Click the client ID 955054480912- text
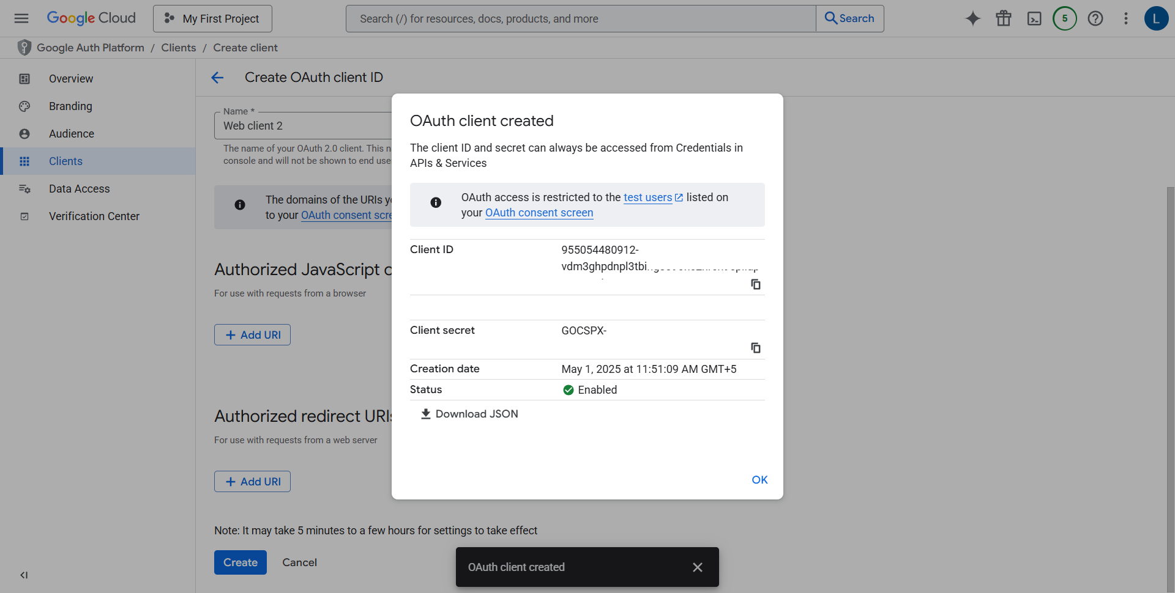 click(x=600, y=250)
